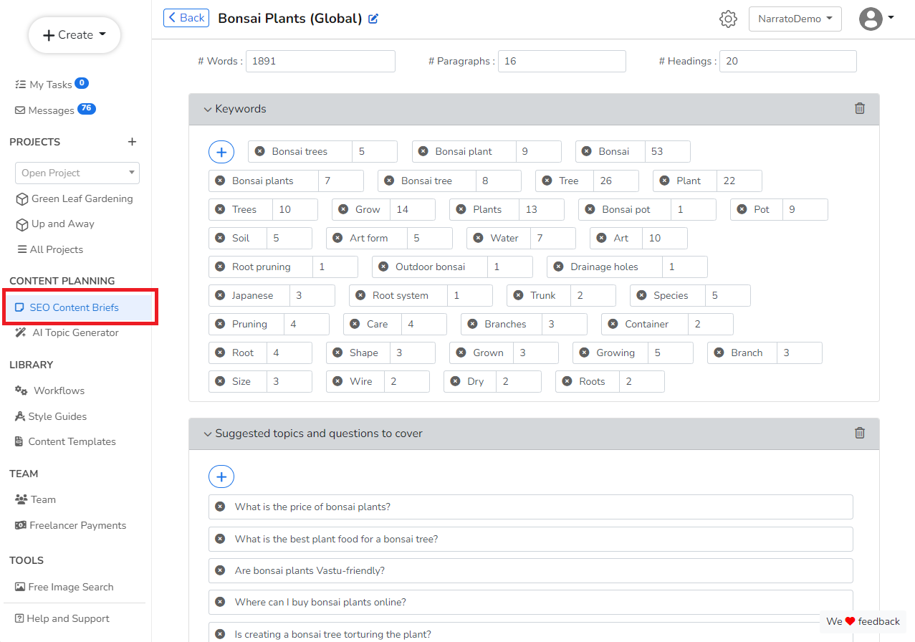Click the # Headings input field
Screen dimensions: 915x642
788,61
